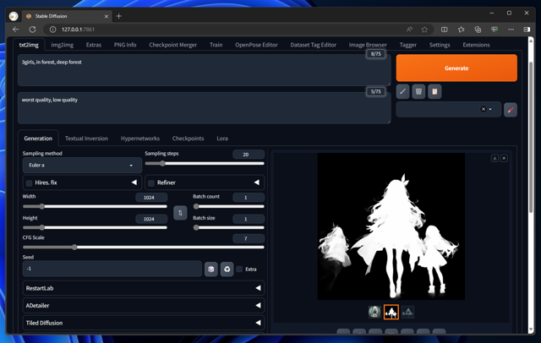Click the browser address bar URL
Screen dimensions: 541x343
click(x=78, y=30)
